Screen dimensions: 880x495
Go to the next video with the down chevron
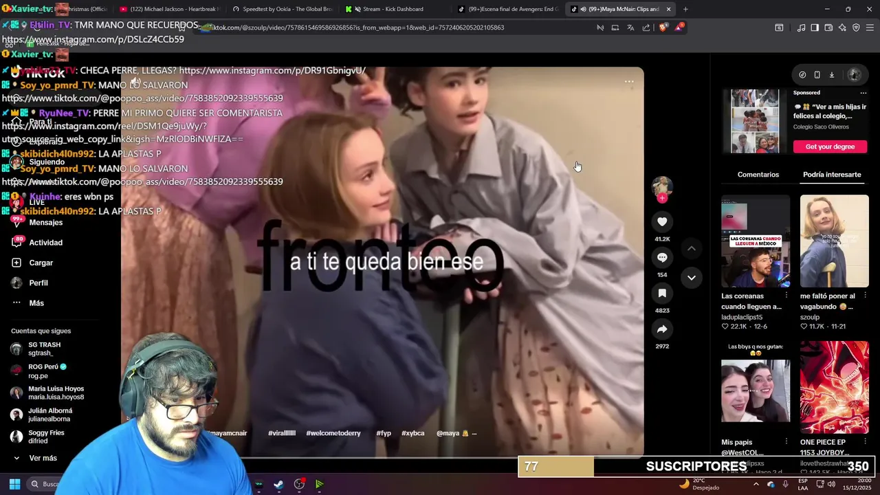point(692,278)
